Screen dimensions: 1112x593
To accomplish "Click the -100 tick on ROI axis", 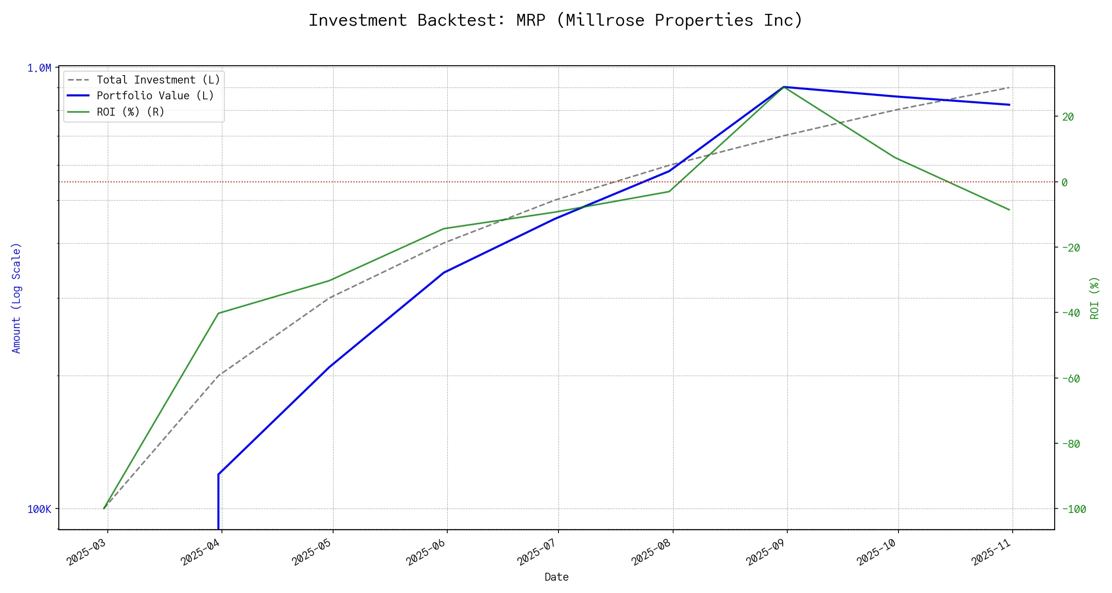I will tap(1073, 509).
